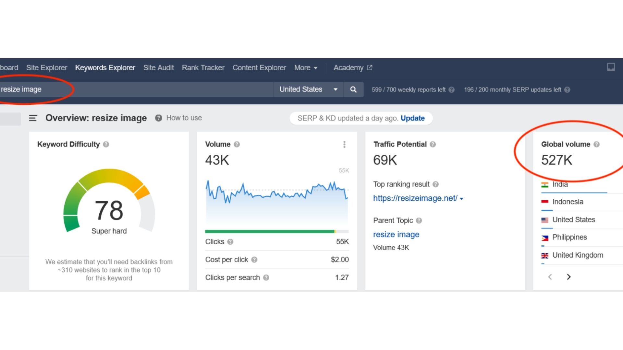This screenshot has width=623, height=350.
Task: Click the search magnifier icon
Action: [353, 89]
